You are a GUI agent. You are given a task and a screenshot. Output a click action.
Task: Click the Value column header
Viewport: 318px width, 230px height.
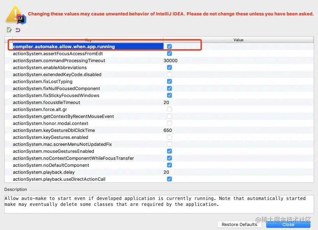pyautogui.click(x=238, y=40)
